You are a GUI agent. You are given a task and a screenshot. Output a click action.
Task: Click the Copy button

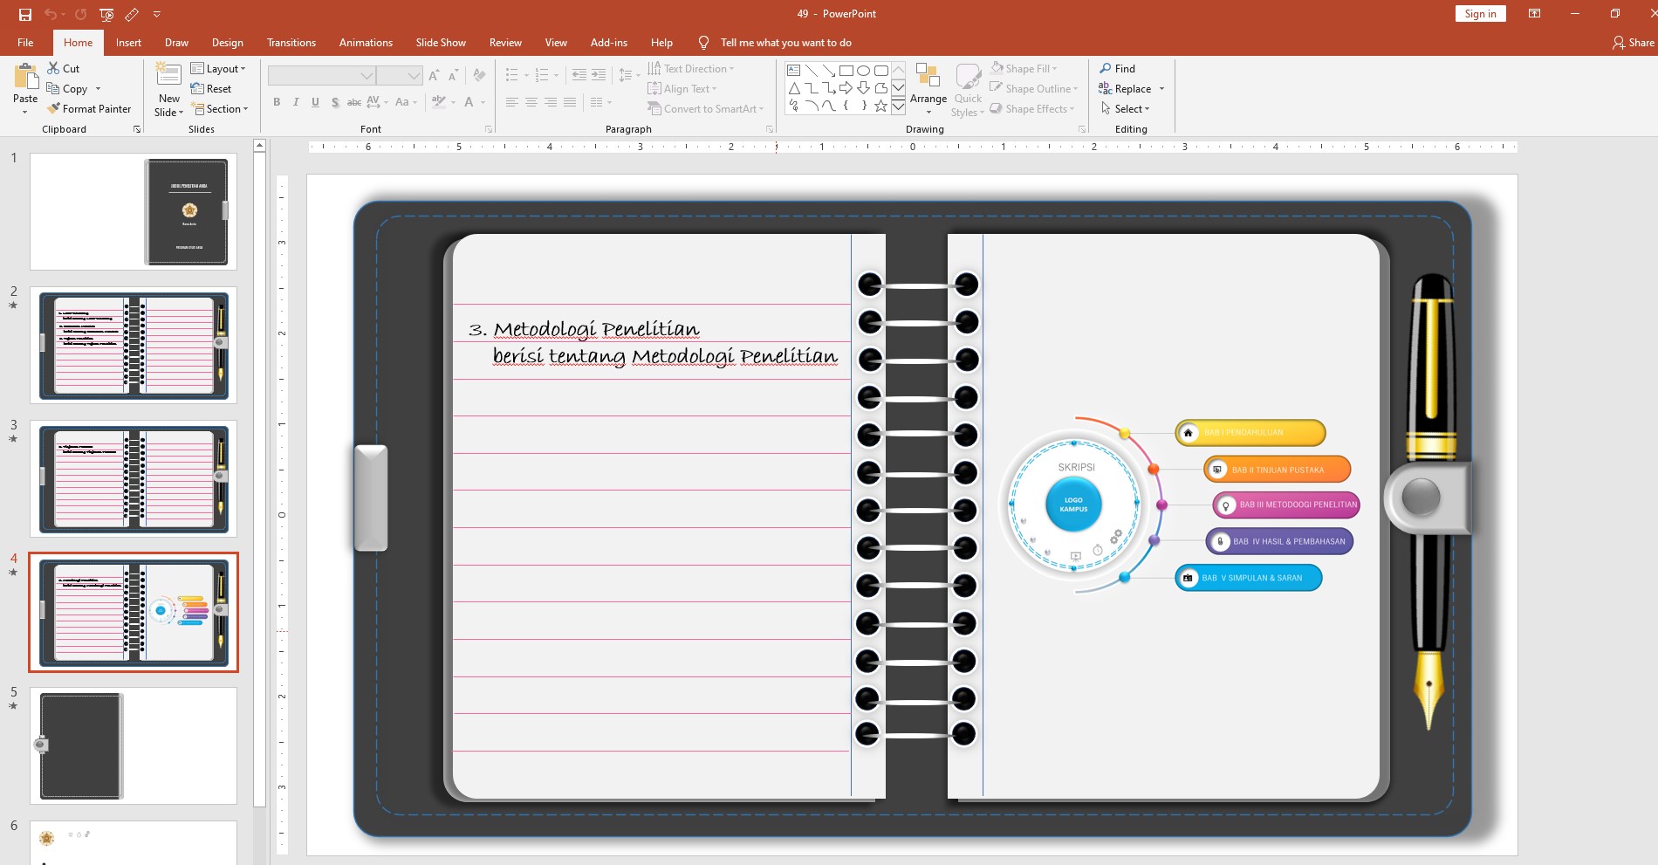[67, 88]
